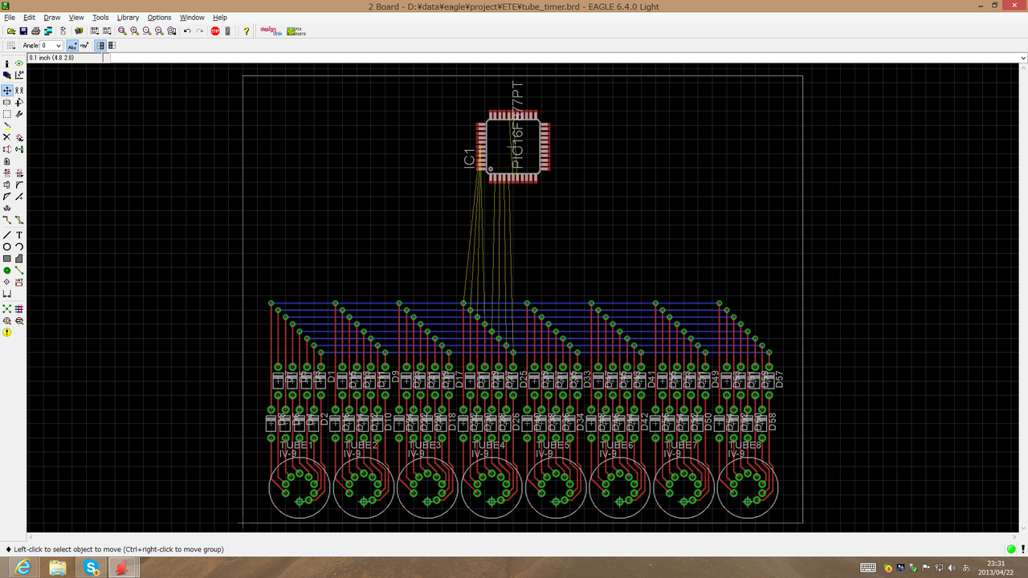Select the Ratsnest tool
Screen dimensions: 1028x578
[x=7, y=308]
